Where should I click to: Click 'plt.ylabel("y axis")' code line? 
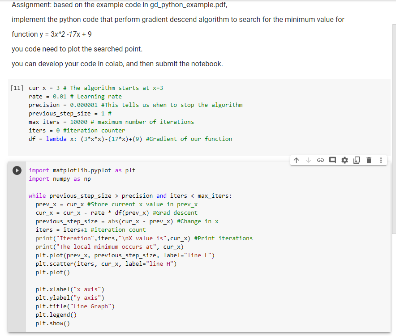tap(70, 298)
